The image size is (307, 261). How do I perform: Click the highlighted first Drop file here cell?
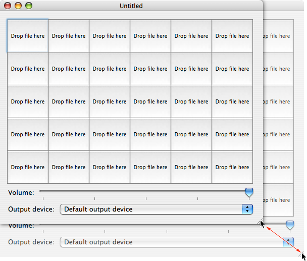click(x=28, y=36)
